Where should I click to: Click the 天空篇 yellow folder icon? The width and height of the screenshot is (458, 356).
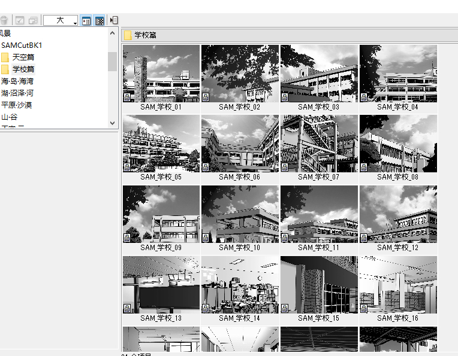(x=5, y=57)
